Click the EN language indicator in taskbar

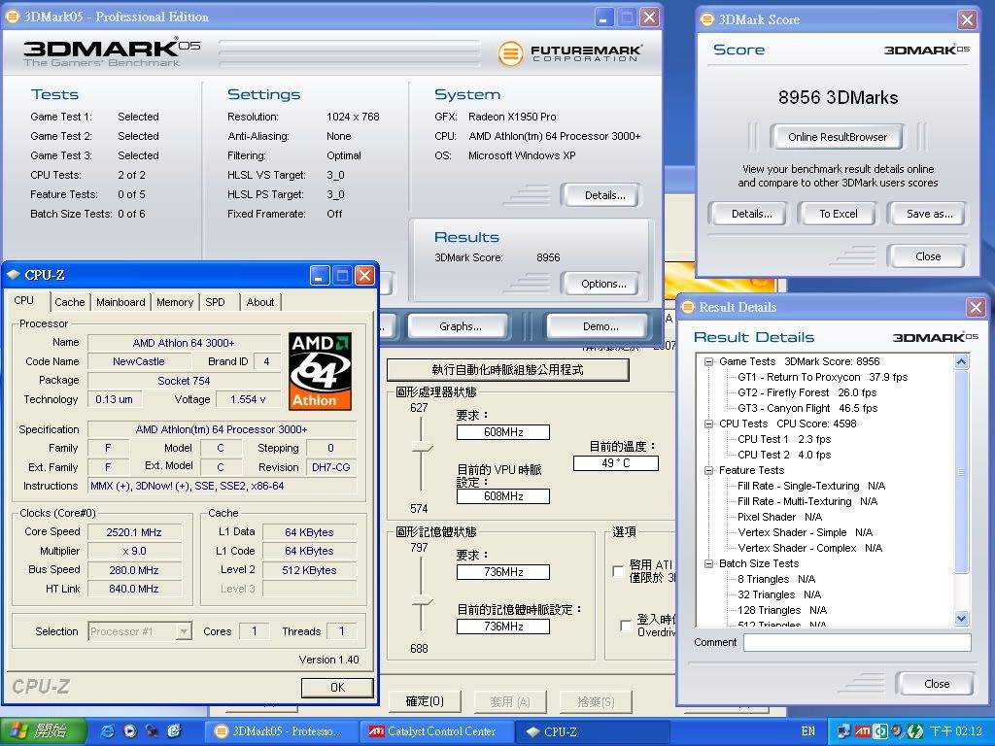pos(807,731)
